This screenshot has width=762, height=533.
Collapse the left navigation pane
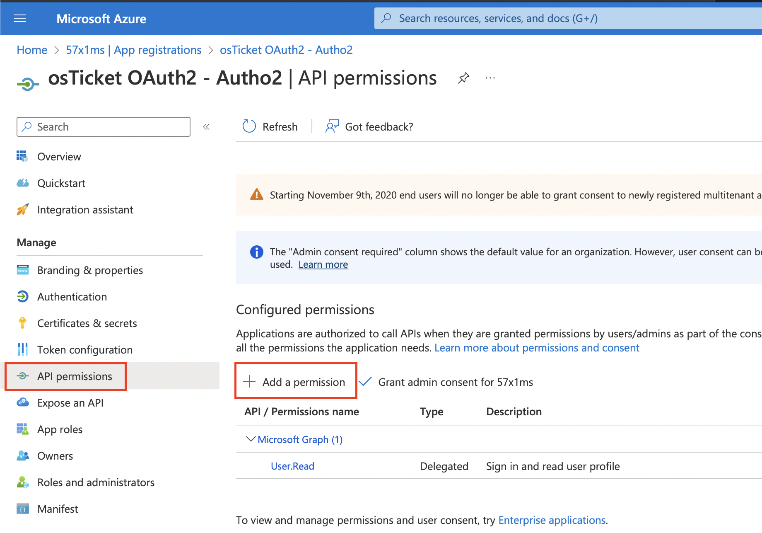[x=206, y=126]
